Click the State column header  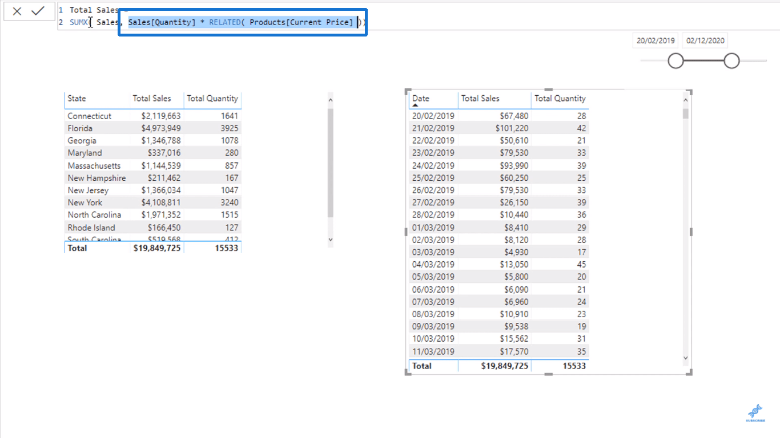(77, 98)
